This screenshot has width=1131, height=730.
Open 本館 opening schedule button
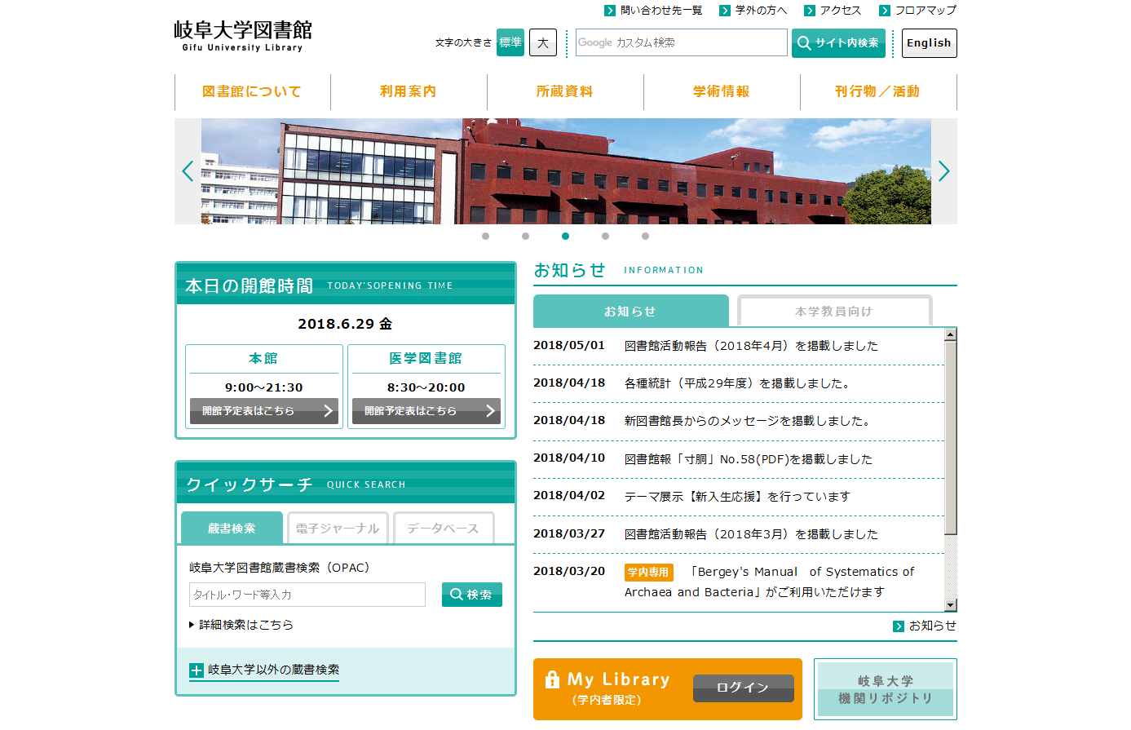264,411
